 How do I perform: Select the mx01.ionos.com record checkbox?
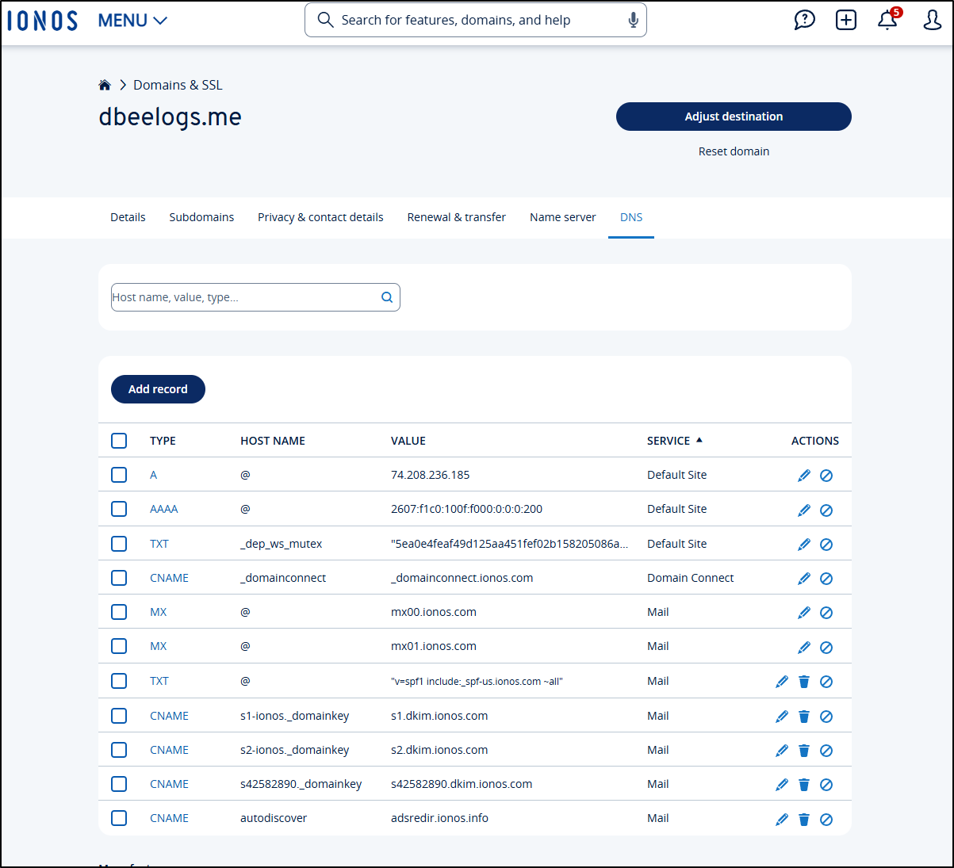tap(119, 646)
